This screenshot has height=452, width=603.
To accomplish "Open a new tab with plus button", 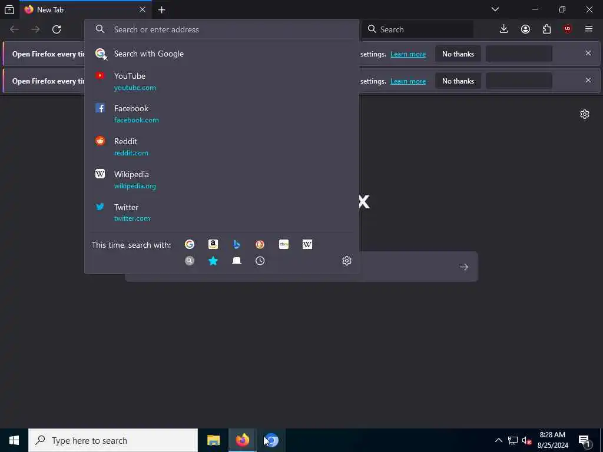I will 161,10.
